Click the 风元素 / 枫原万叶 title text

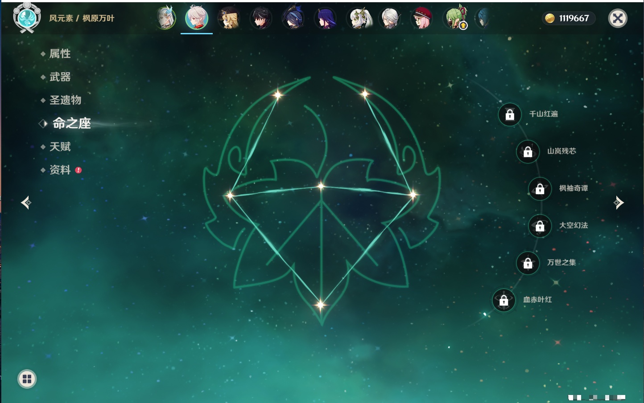pyautogui.click(x=82, y=18)
